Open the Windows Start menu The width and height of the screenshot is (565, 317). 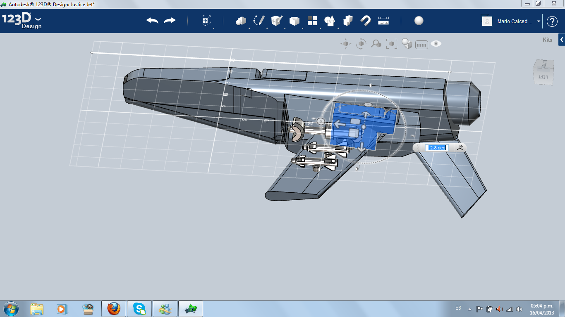coord(11,309)
